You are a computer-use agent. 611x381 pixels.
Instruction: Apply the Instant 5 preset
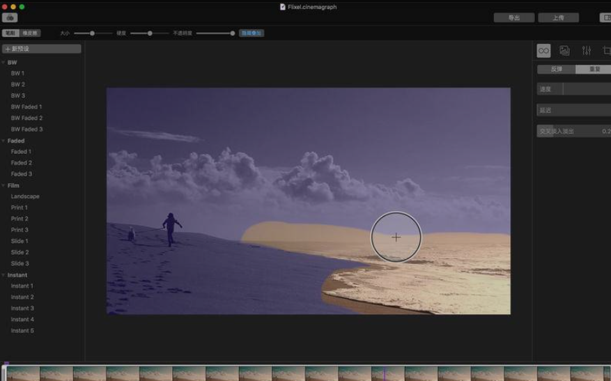tap(22, 331)
